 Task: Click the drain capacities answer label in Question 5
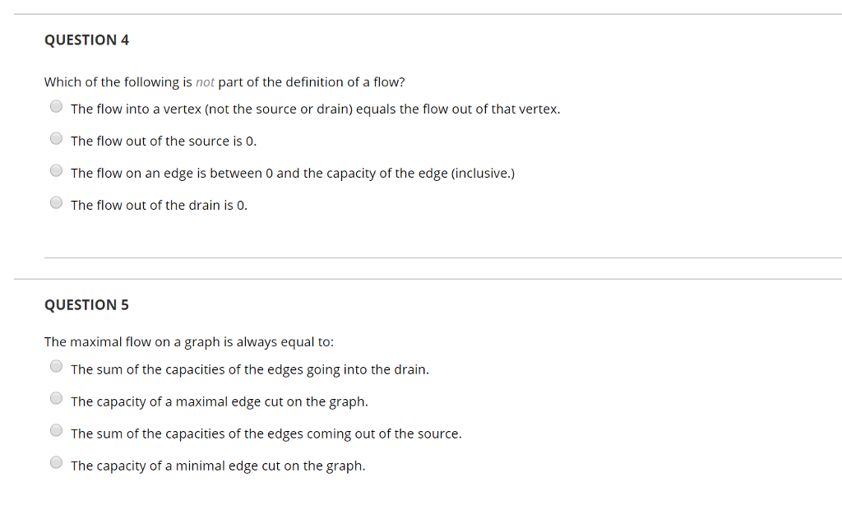[x=250, y=369]
